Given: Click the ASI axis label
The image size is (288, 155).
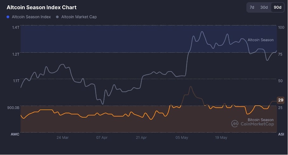Looking at the screenshot, I should (x=281, y=134).
